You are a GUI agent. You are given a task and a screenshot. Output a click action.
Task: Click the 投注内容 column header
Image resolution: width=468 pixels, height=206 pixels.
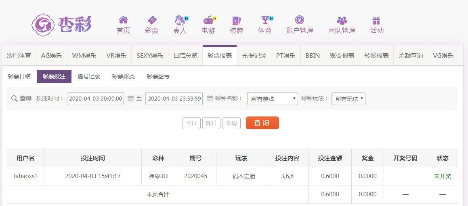point(288,158)
